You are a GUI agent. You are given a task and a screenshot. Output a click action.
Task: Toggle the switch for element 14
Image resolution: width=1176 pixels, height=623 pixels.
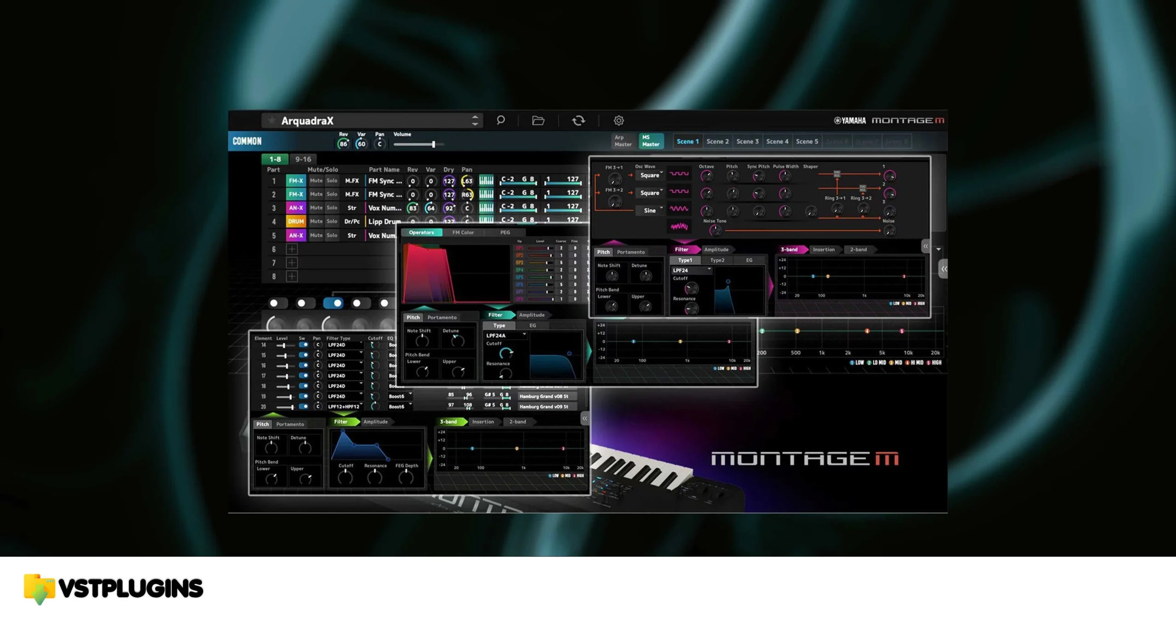pos(303,345)
